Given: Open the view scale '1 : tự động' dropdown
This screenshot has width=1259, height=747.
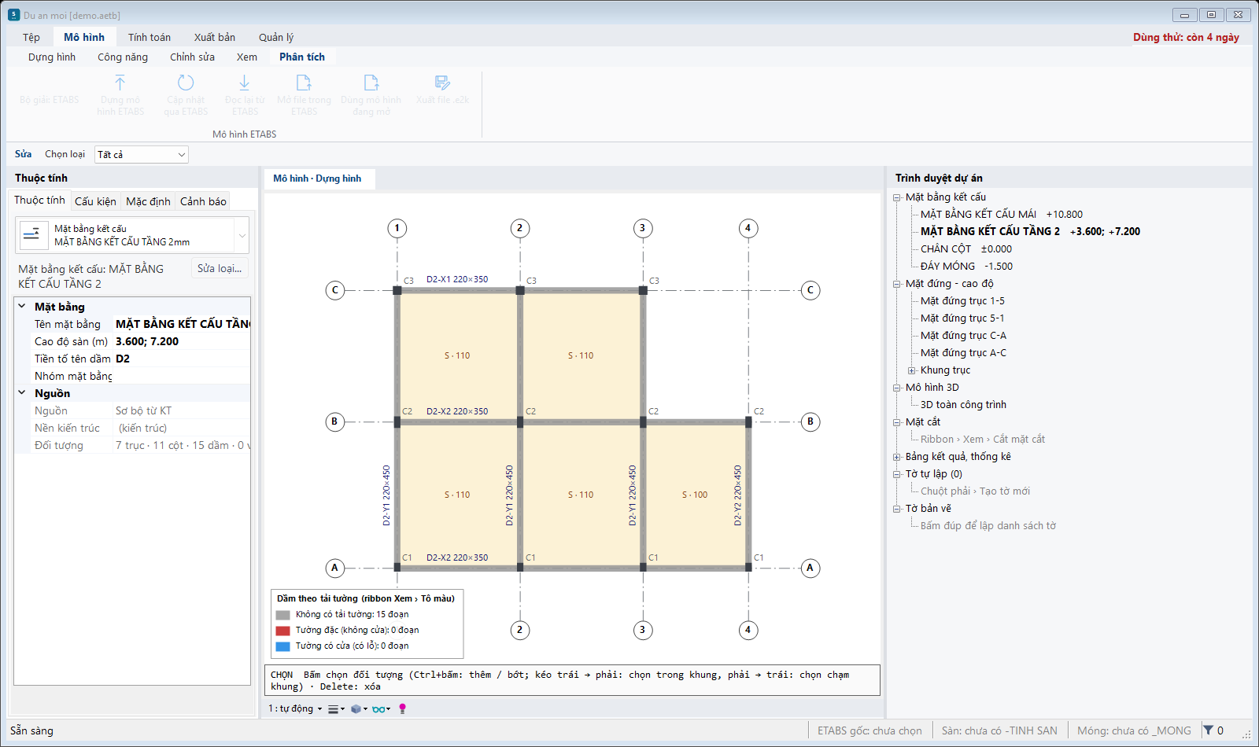Looking at the screenshot, I should pos(295,709).
